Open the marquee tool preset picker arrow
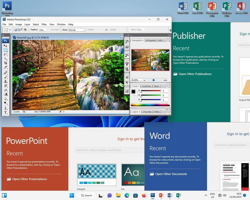The width and height of the screenshot is (250, 200). coord(10,30)
